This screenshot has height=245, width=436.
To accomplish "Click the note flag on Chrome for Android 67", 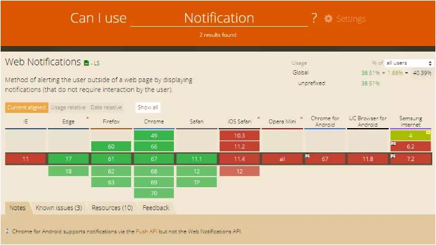I will (x=307, y=156).
